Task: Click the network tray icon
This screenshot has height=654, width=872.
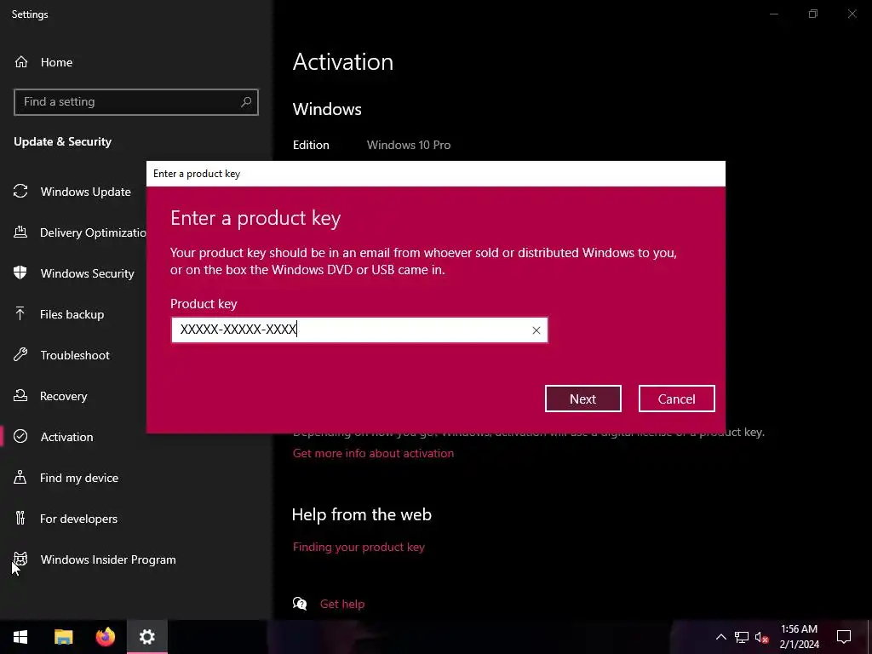Action: click(x=742, y=637)
